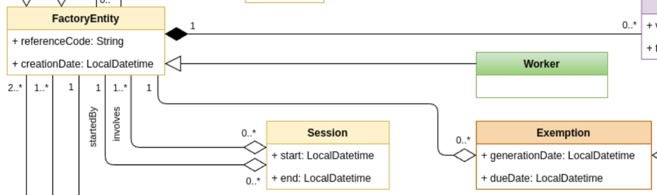Select the 2..* multiplicity label under FactoryEntity

point(15,88)
